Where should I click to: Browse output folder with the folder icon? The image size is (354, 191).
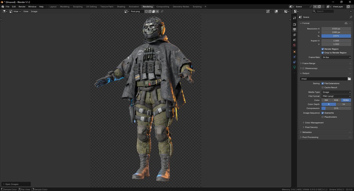(349, 79)
